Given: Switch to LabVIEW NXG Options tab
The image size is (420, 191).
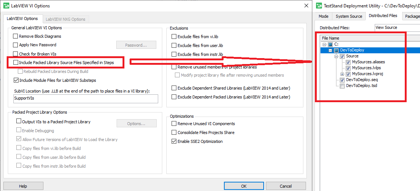Looking at the screenshot, I should tap(66, 19).
